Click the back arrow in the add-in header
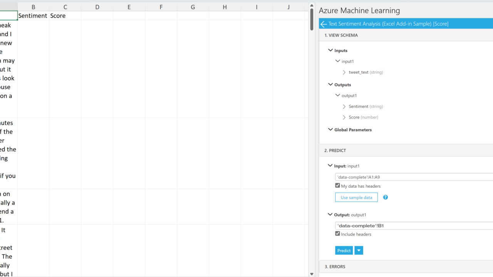 coord(324,24)
